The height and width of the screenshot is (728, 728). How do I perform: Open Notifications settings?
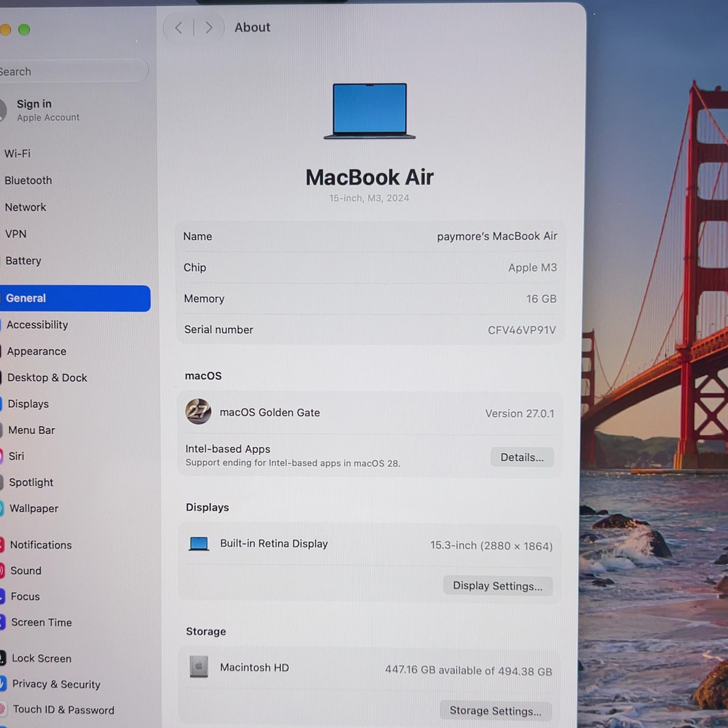pos(41,545)
